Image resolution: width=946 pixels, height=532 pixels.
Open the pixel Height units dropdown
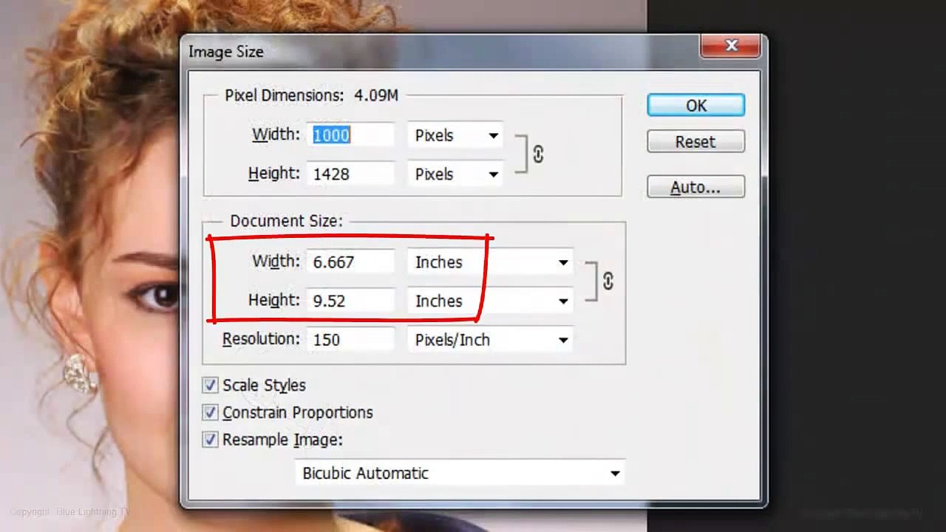(x=455, y=174)
